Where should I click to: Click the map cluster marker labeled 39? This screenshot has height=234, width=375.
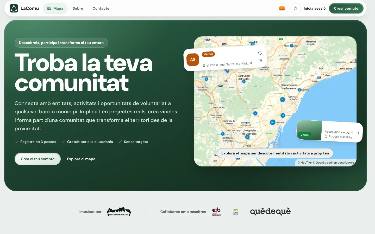point(283,115)
